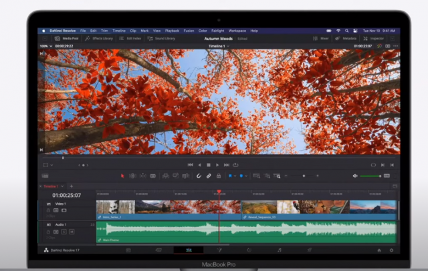Viewport: 428px width, 271px height.
Task: Open the File menu
Action: pyautogui.click(x=83, y=31)
